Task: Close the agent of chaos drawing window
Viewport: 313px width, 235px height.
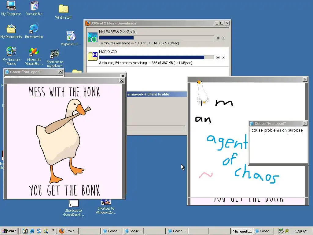Action: [305, 80]
